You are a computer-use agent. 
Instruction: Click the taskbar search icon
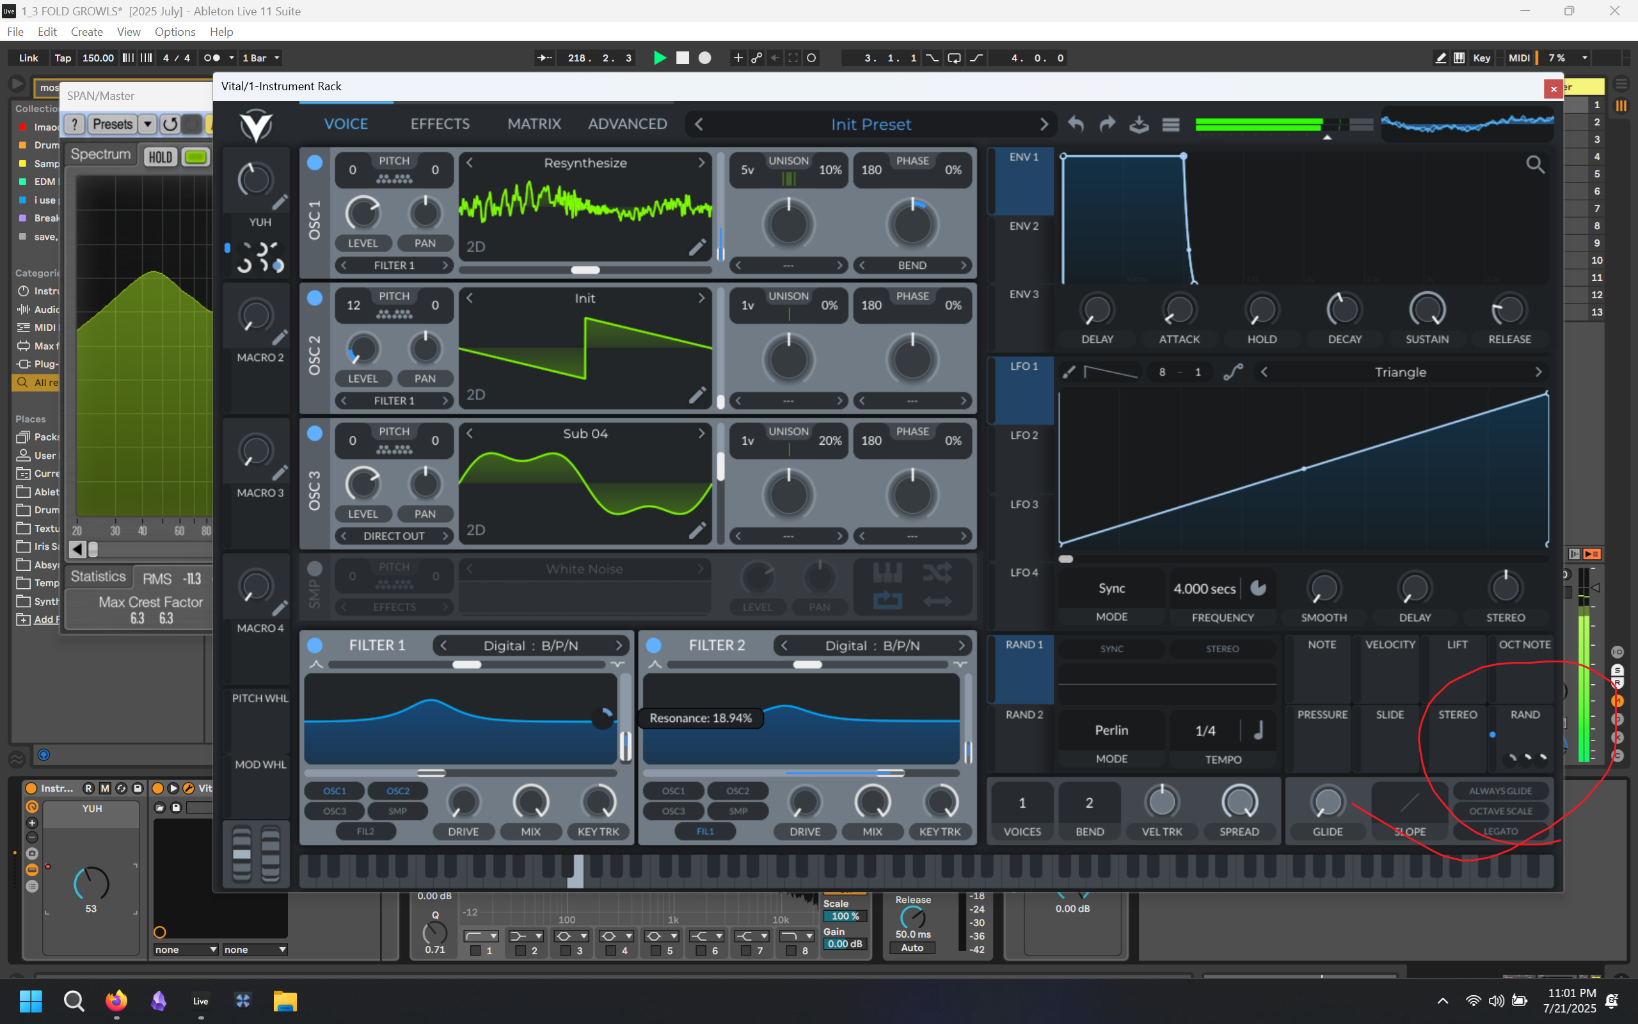[74, 1000]
